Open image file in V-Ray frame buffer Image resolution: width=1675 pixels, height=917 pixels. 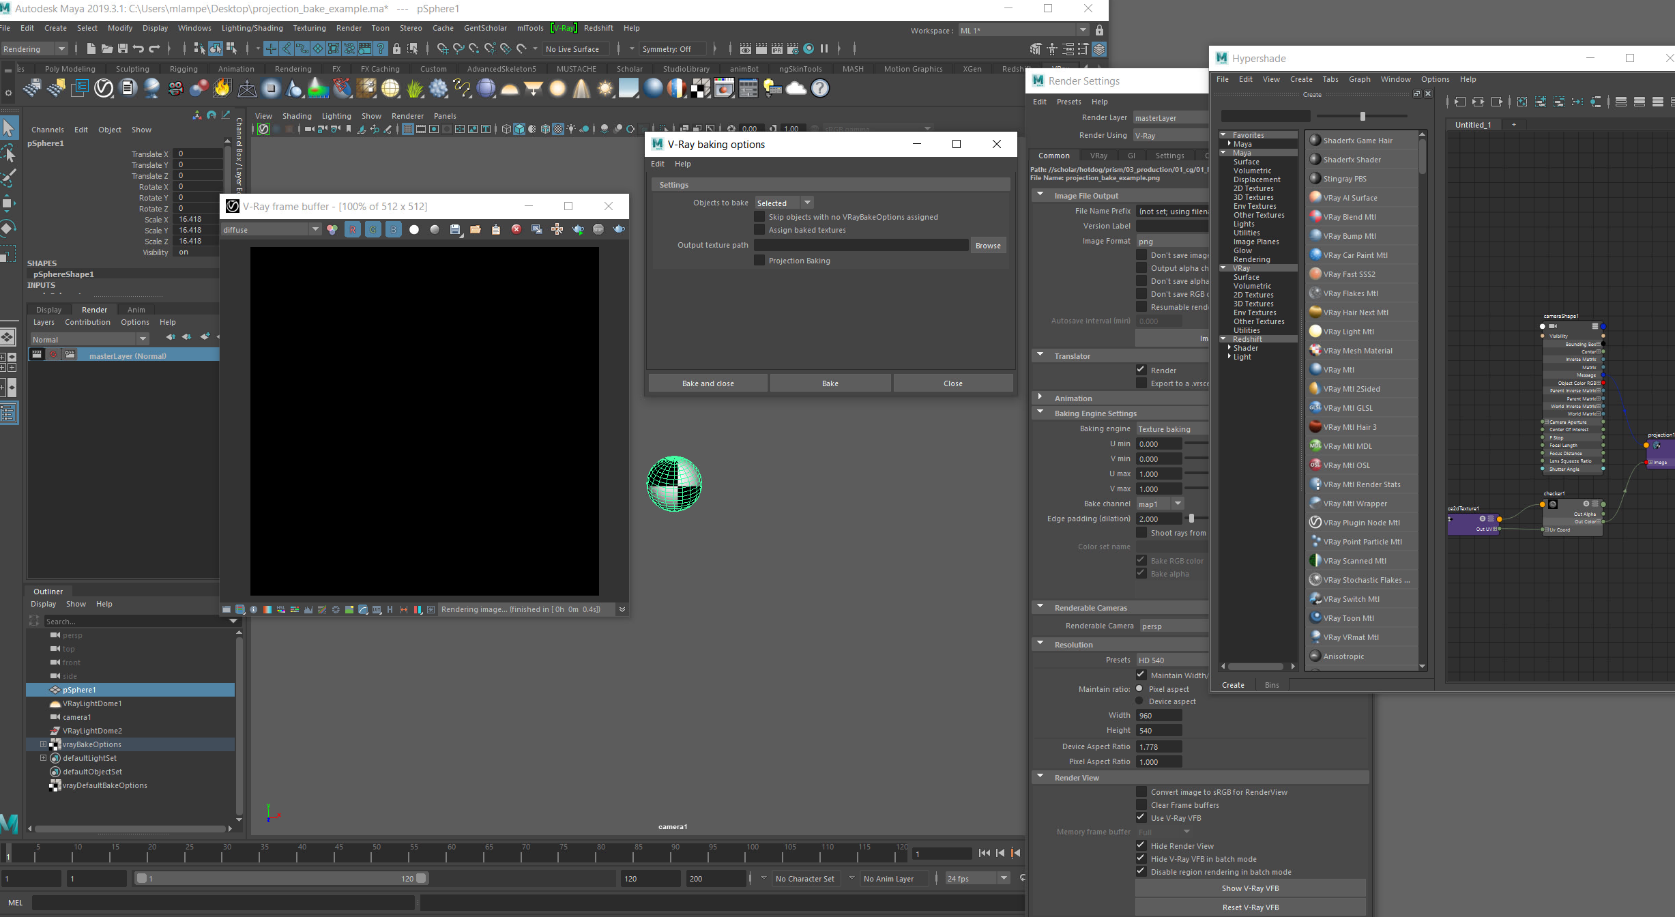tap(476, 230)
